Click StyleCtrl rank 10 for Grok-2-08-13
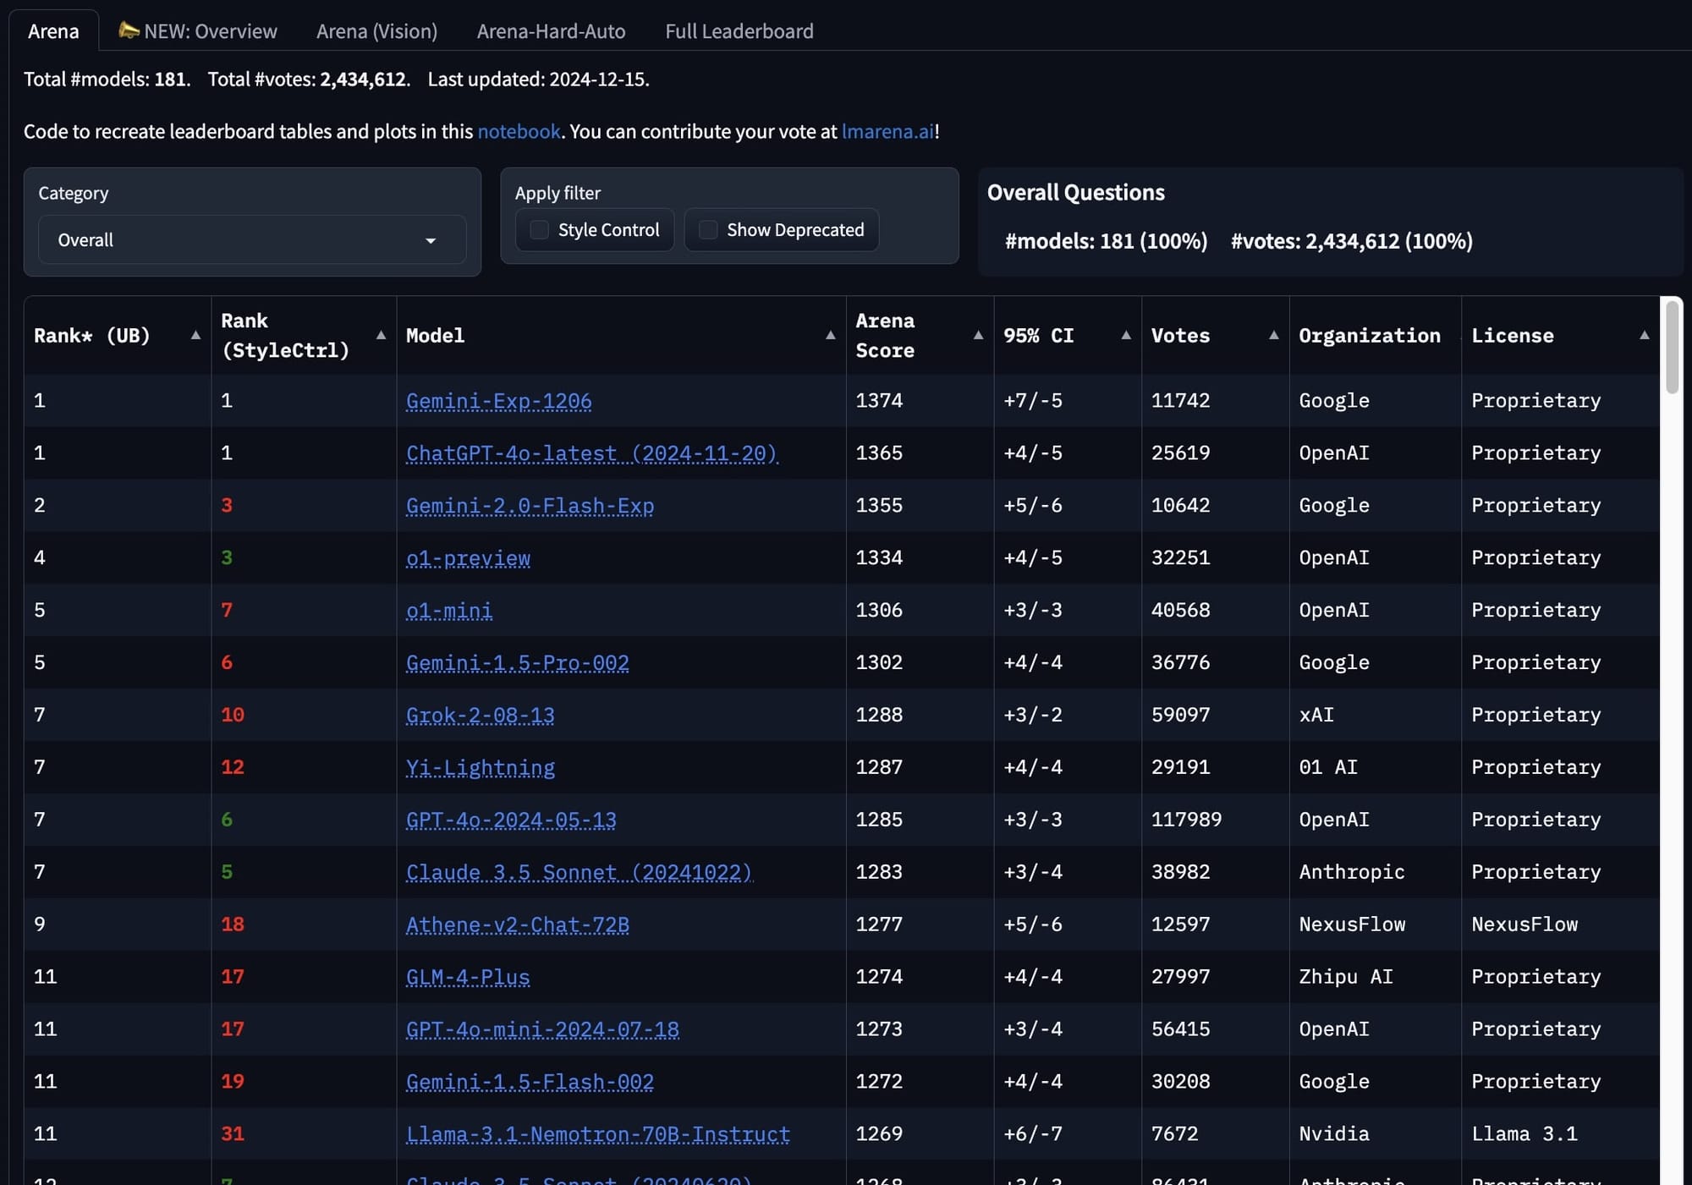The width and height of the screenshot is (1692, 1185). click(x=233, y=715)
